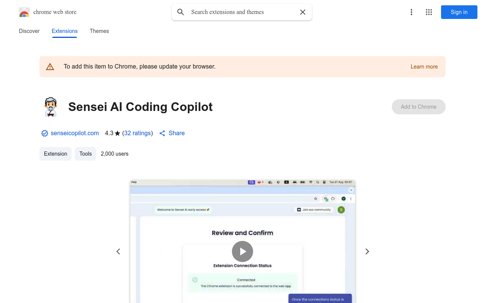Click the Share icon
This screenshot has height=303, width=485.
click(162, 133)
